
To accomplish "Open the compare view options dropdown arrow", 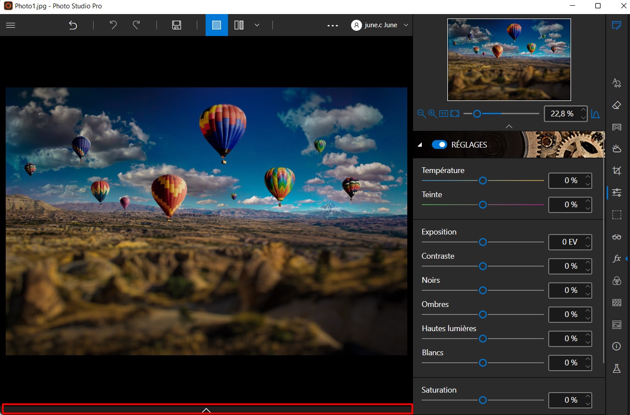I will 257,25.
